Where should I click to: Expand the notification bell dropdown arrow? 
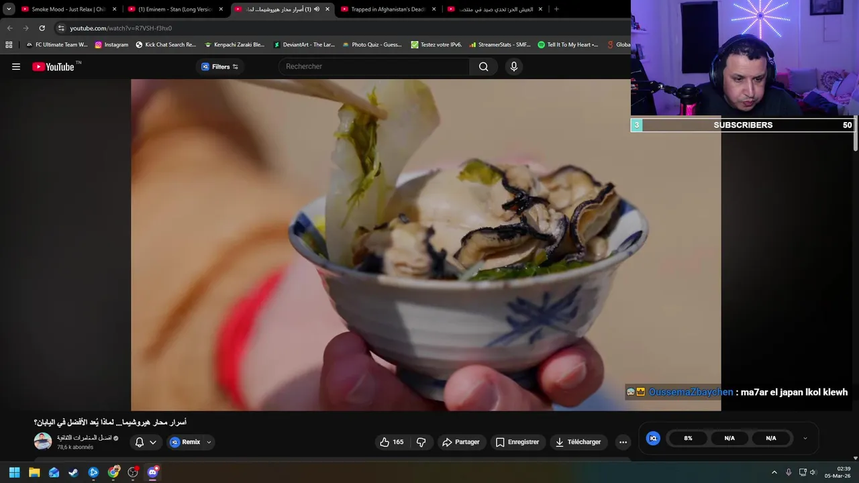pos(153,442)
